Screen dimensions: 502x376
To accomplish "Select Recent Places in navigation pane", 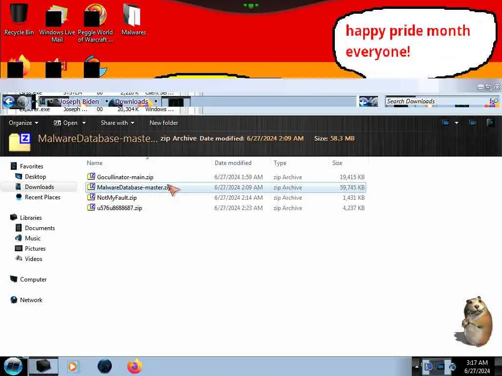I will click(43, 197).
